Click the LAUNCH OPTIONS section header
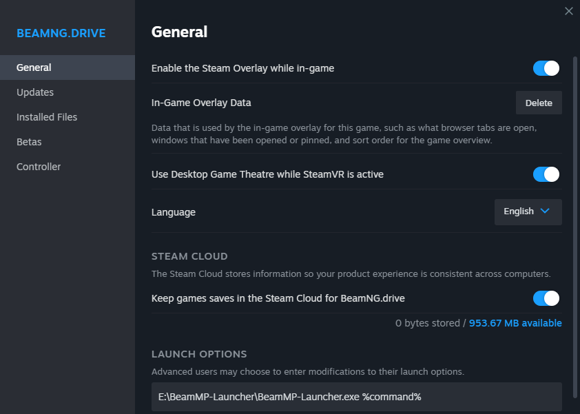Screen dimensions: 580x414 (x=199, y=354)
